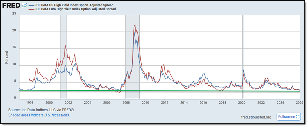Click the 2026 x-axis label
308x127 pixels.
coord(299,102)
